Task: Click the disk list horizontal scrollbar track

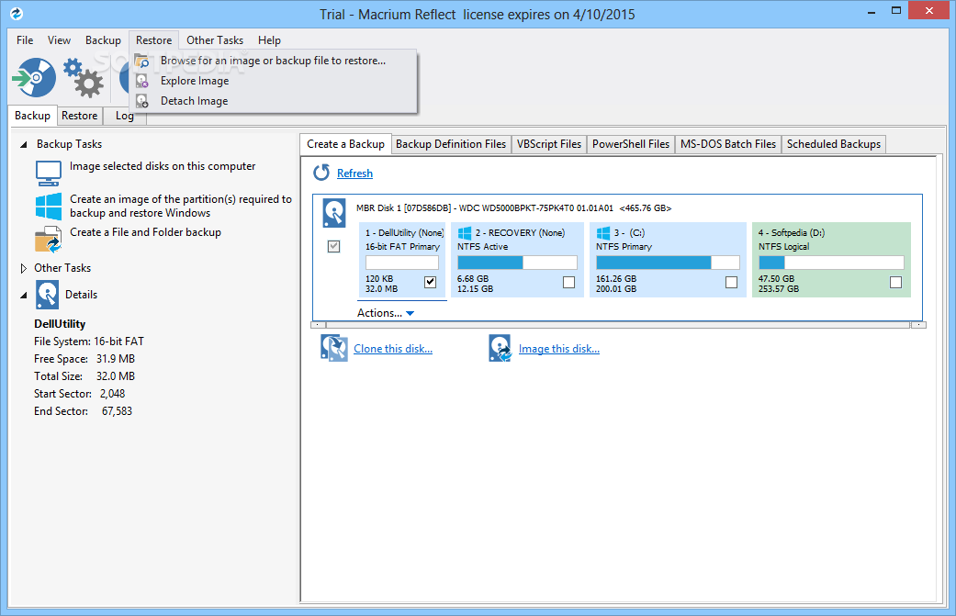Action: click(618, 325)
